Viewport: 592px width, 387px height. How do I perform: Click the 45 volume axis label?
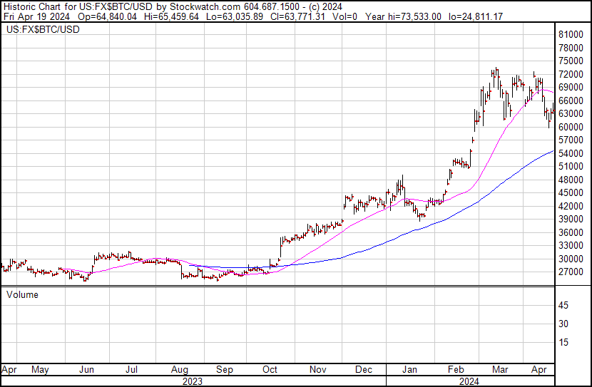point(563,306)
